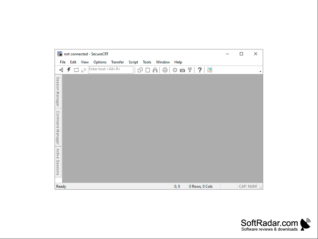Viewport: 318px width, 239px height.
Task: Click the Public Key Assistant key icon
Action: click(x=190, y=70)
